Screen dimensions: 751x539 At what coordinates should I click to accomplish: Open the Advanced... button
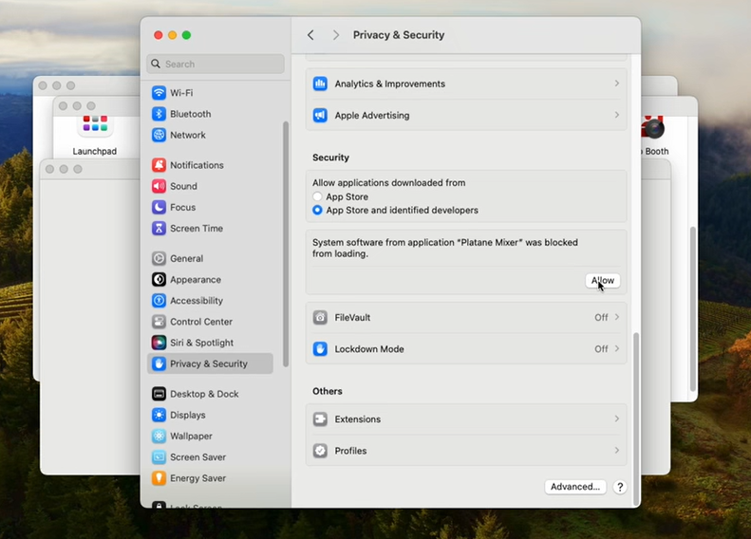point(575,487)
